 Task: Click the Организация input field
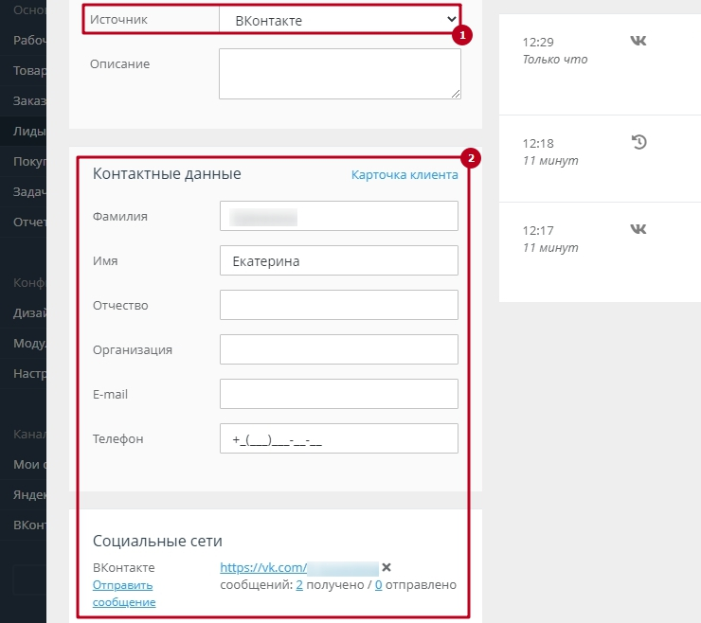pos(339,349)
